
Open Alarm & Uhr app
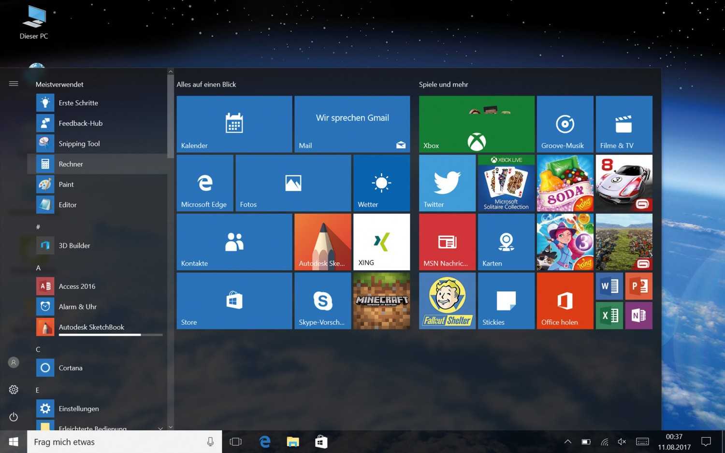(x=97, y=306)
